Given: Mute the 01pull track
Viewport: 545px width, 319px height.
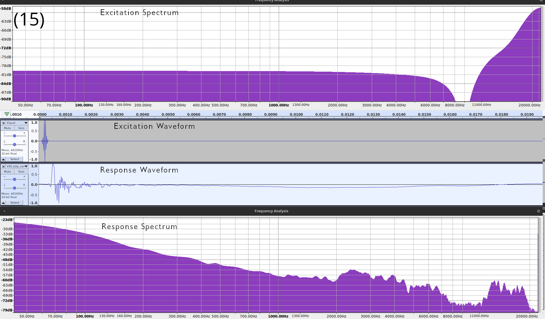Looking at the screenshot, I should pos(8,128).
